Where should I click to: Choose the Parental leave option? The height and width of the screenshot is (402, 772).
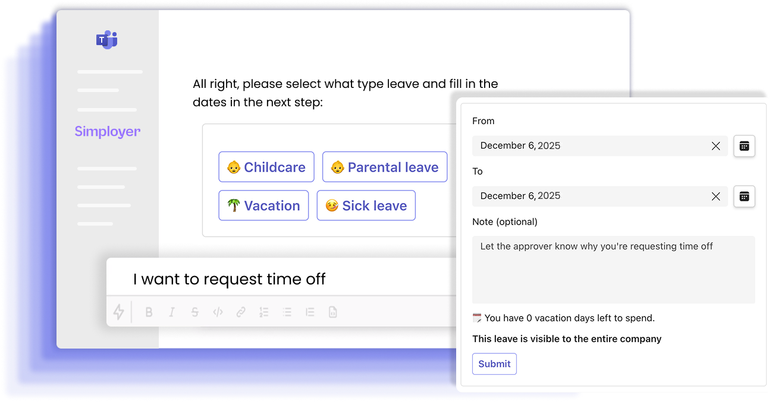click(x=384, y=167)
